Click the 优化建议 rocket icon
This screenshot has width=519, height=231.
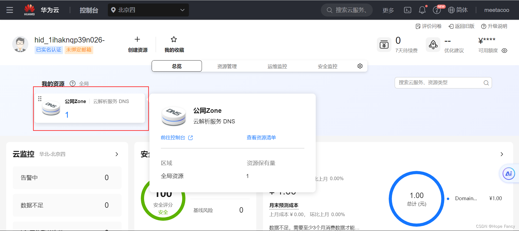[x=433, y=45]
